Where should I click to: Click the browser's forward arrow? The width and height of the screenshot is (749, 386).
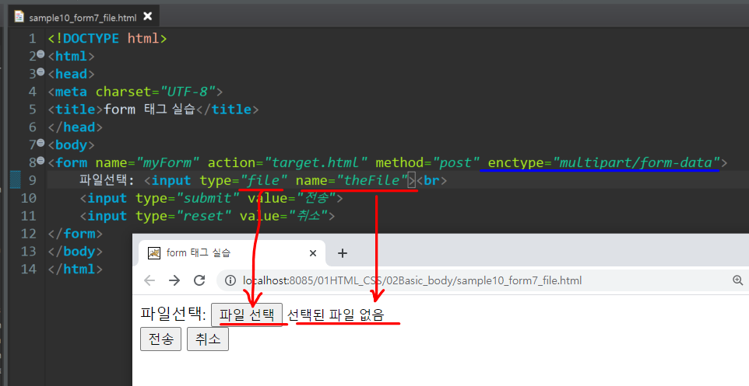tap(174, 280)
